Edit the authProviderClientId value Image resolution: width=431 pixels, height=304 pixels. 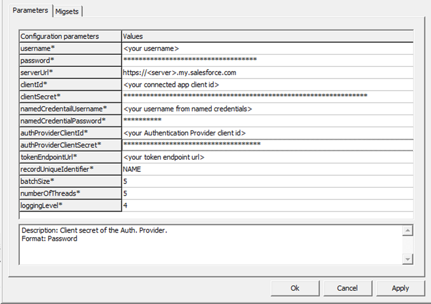point(267,133)
